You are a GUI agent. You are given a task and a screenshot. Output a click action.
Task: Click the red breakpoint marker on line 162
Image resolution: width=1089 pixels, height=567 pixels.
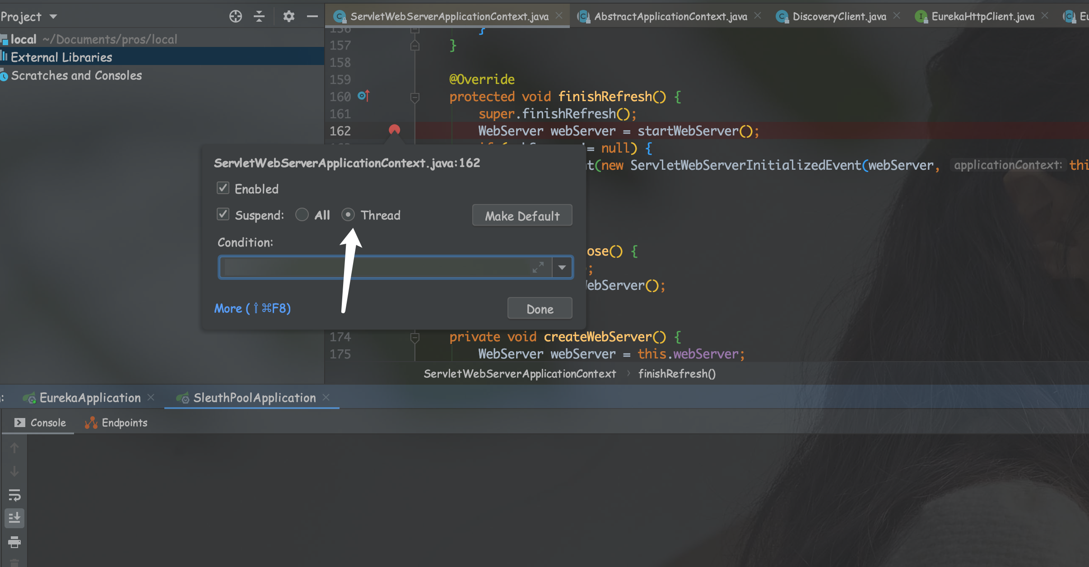[394, 130]
